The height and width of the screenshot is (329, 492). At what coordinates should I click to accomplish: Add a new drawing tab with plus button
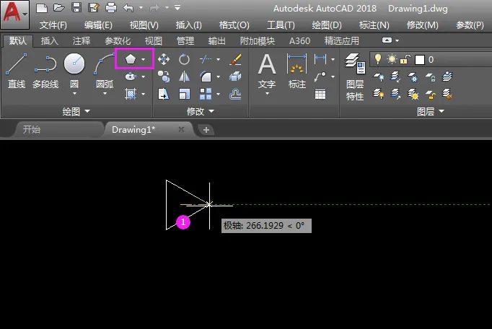tap(206, 130)
